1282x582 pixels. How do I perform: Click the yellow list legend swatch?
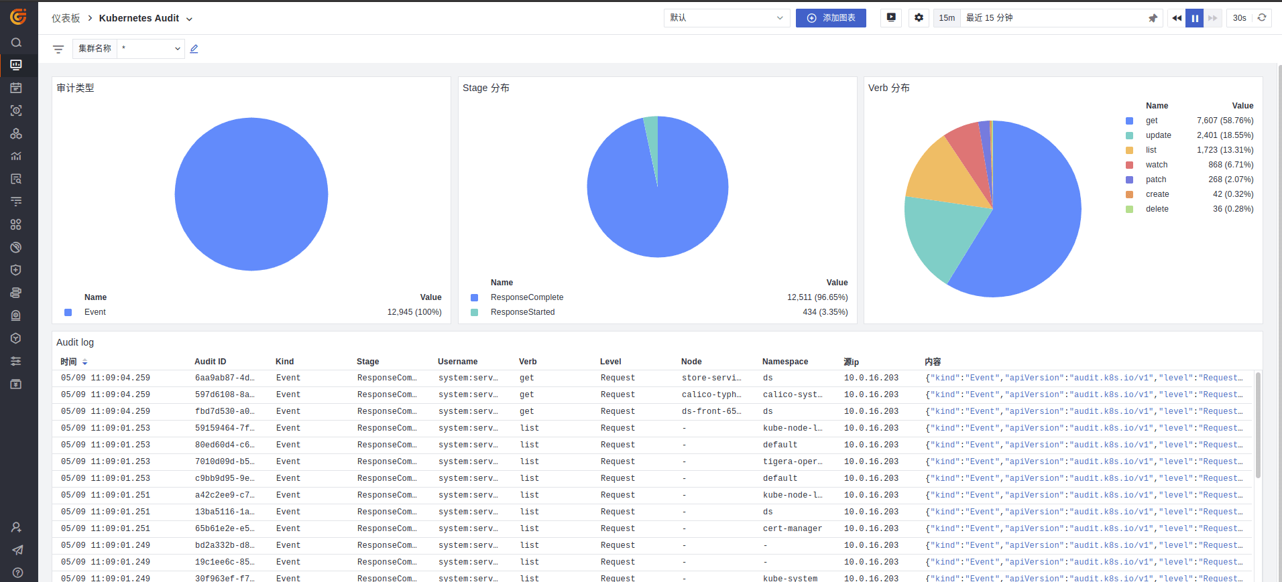pyautogui.click(x=1129, y=150)
